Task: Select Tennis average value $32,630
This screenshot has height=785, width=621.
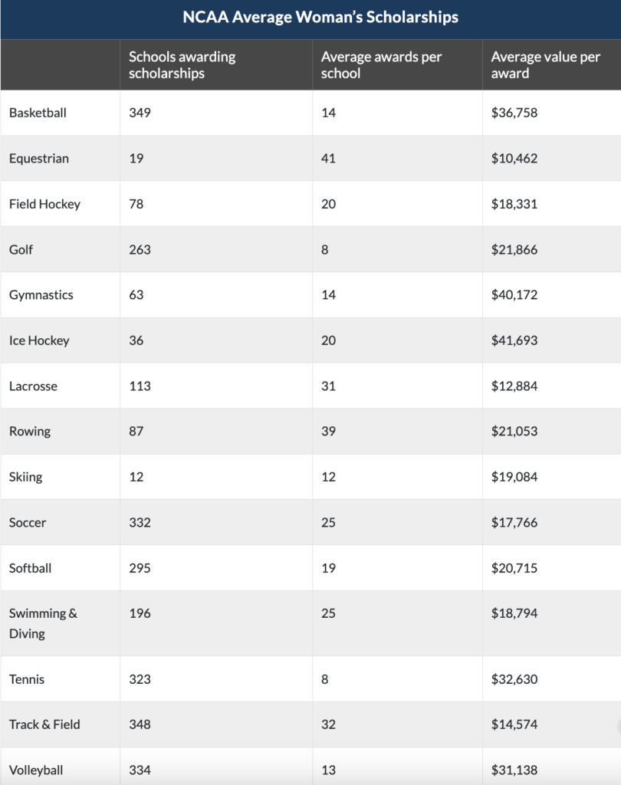Action: (x=514, y=679)
